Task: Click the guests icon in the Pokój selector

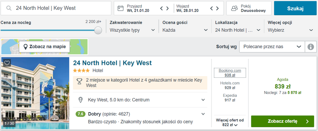Action: point(234,8)
